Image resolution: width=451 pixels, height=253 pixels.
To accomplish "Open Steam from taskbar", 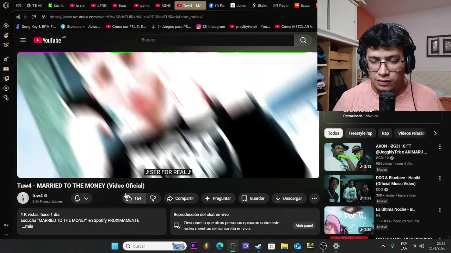I will click(259, 246).
